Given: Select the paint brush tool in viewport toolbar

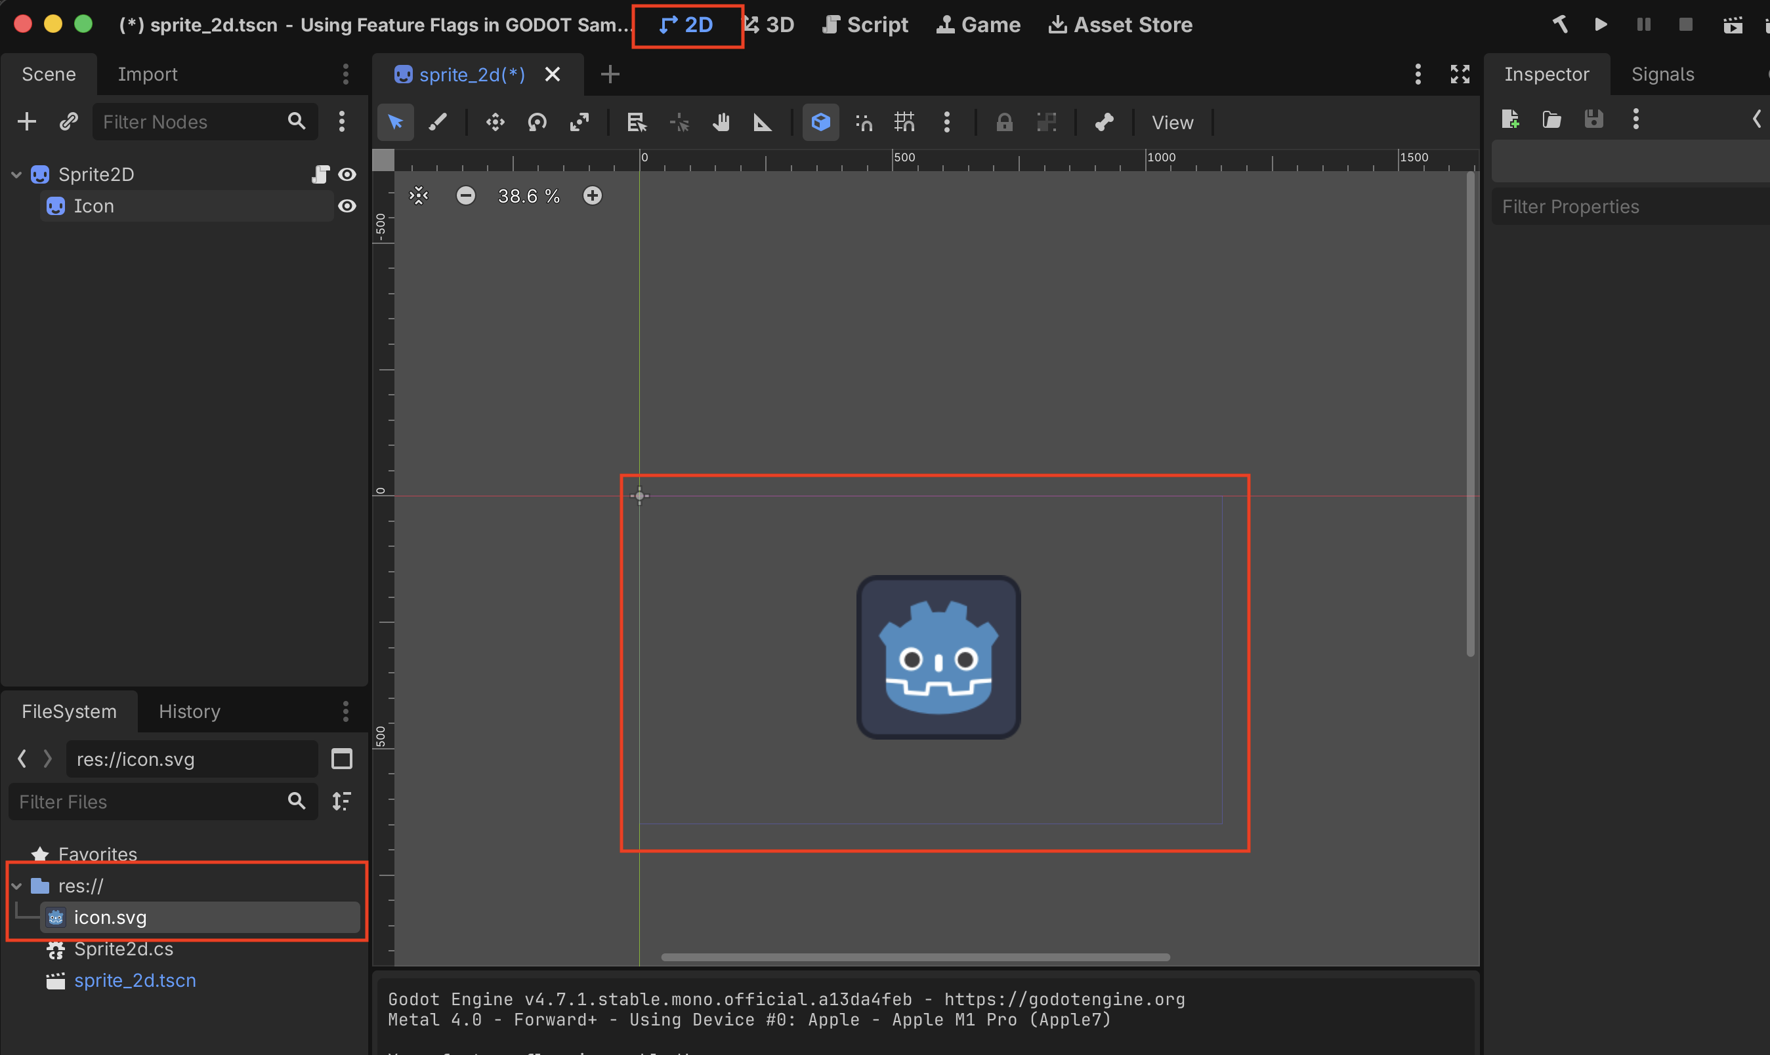Looking at the screenshot, I should (438, 122).
